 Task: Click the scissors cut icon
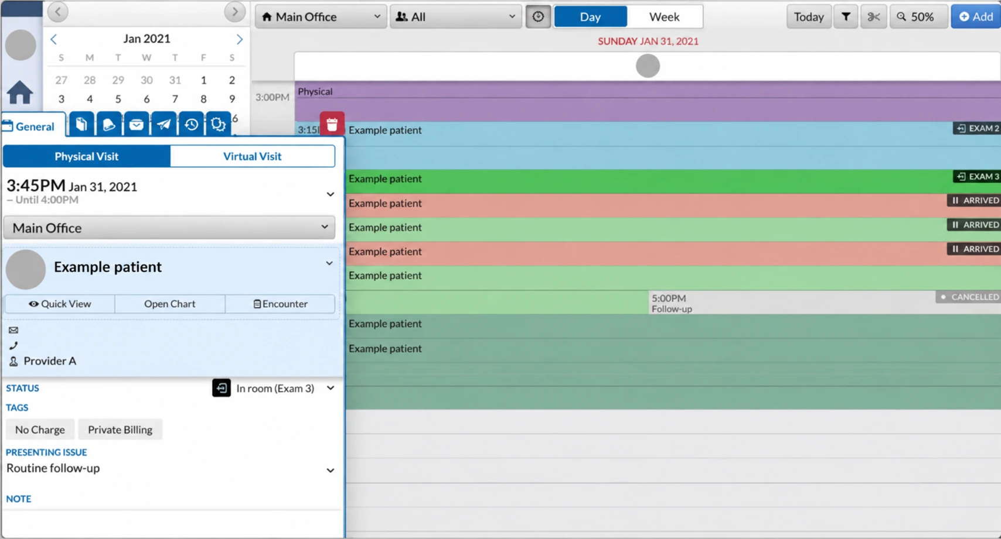873,16
